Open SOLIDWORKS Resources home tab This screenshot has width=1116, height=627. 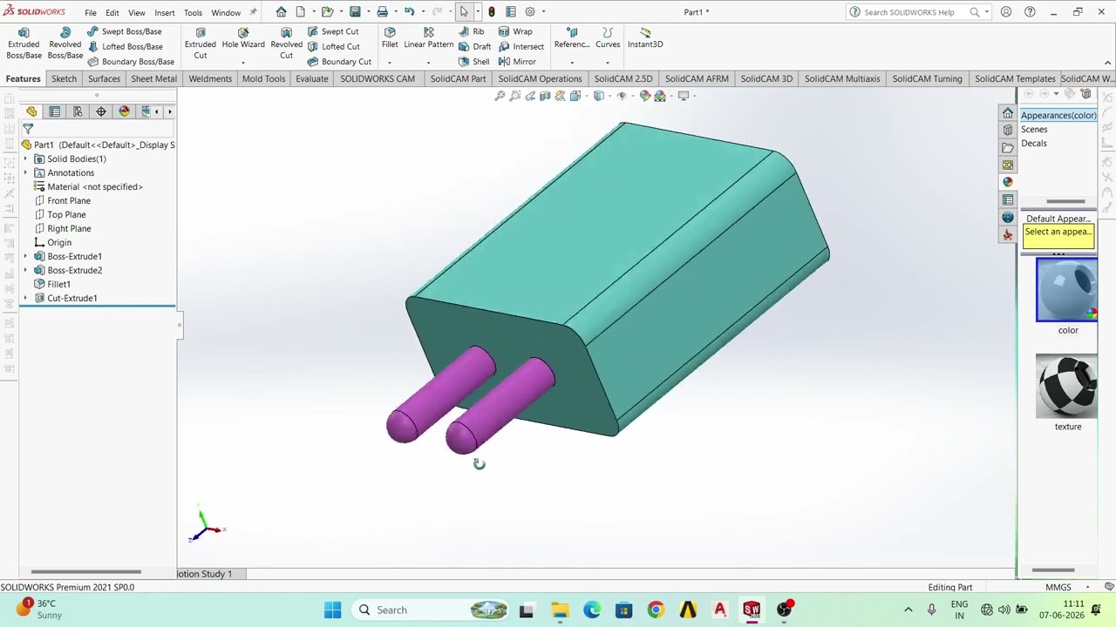point(1008,114)
